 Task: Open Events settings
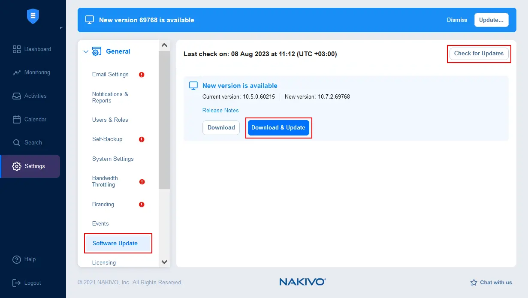click(x=100, y=224)
